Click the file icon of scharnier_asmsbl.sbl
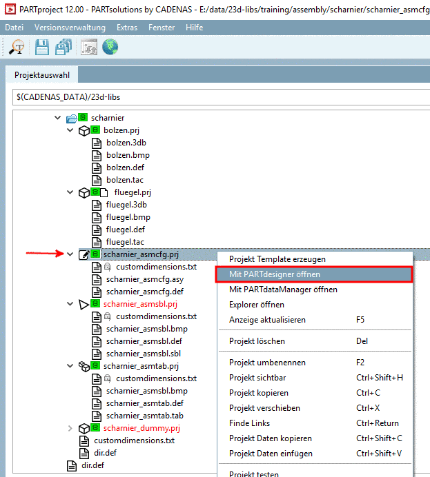430x477 pixels. (x=97, y=354)
